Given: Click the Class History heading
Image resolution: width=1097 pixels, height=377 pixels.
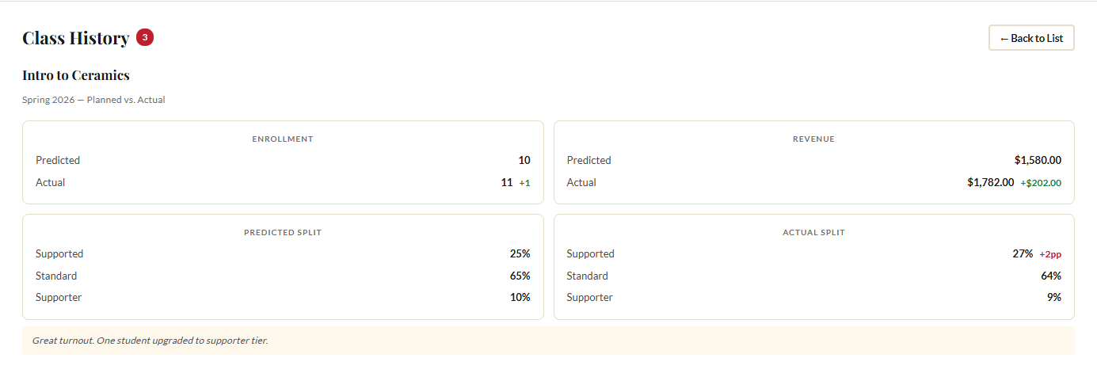Looking at the screenshot, I should click(76, 38).
